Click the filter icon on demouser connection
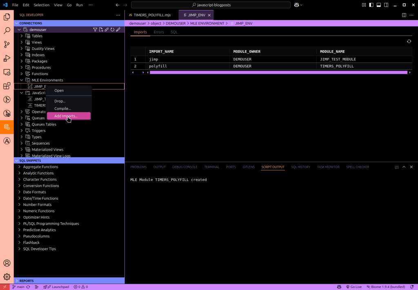This screenshot has height=290, width=418. [95, 30]
